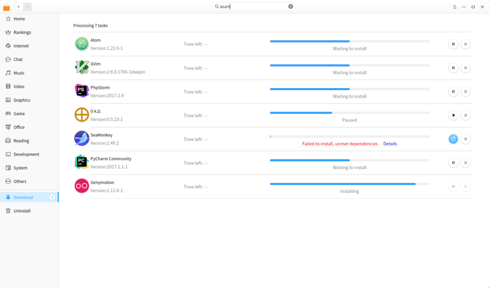
Task: Cancel the GVim installation
Action: [466, 67]
